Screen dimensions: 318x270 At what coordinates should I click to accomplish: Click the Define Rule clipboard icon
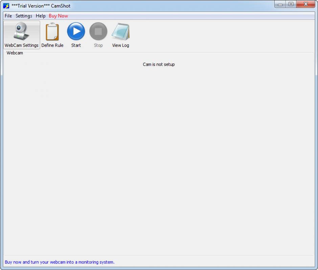pyautogui.click(x=52, y=32)
